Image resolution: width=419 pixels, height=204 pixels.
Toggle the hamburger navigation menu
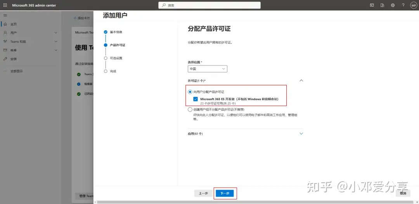[x=5, y=15]
